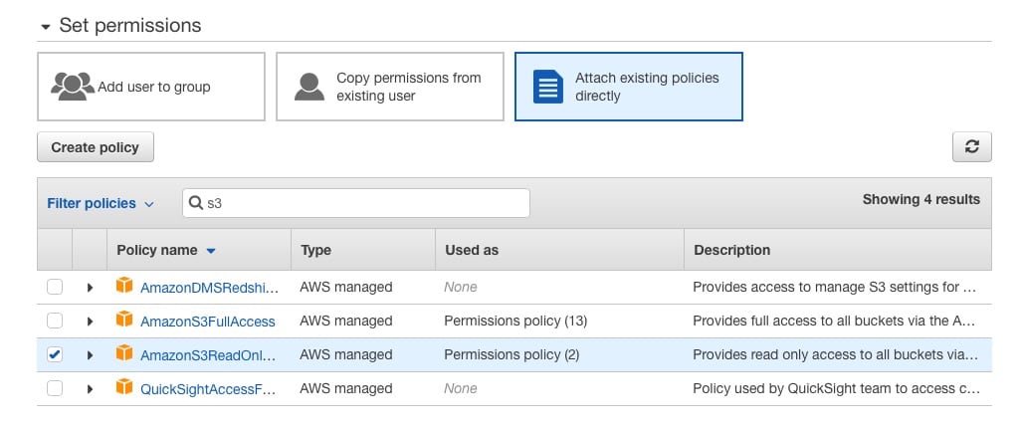Screen dimensions: 1023x433
Task: Select Copy permissions from existing user
Action: [x=390, y=87]
